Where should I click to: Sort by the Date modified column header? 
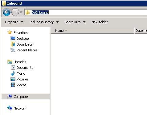click(141, 31)
